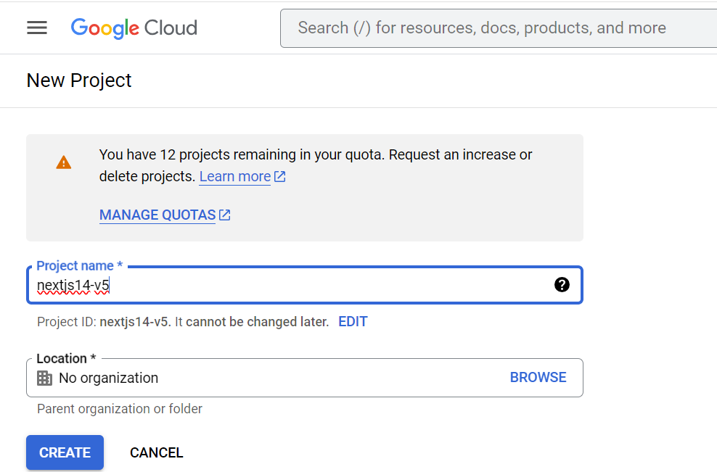
Task: Click external-link icon beside MANAGE QUOTAS
Action: click(x=225, y=215)
